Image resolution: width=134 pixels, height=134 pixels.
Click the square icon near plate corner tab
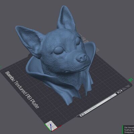tap(120, 92)
